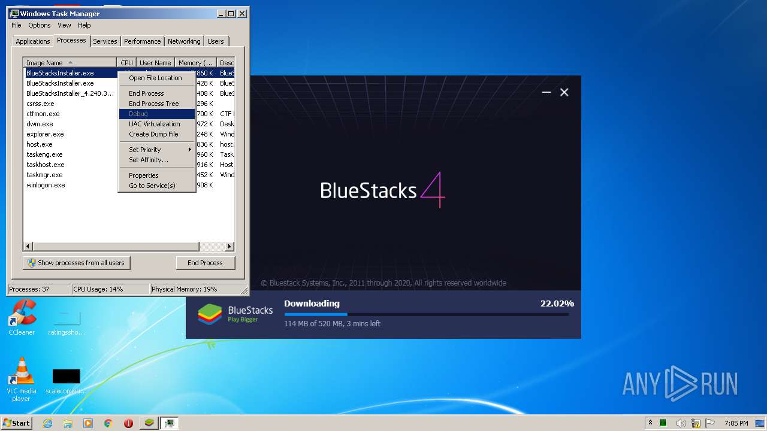This screenshot has height=431, width=767.
Task: Switch to the Networking tab
Action: tap(184, 41)
